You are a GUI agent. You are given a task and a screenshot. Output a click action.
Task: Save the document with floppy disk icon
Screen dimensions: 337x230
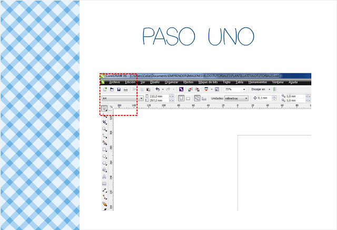[x=118, y=89]
